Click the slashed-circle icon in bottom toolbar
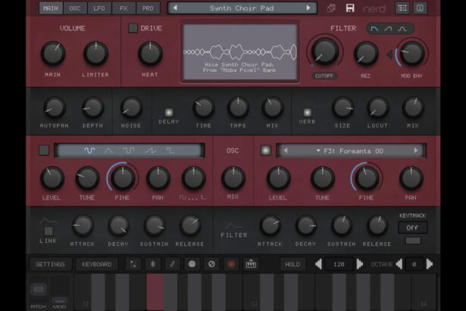 coord(211,264)
